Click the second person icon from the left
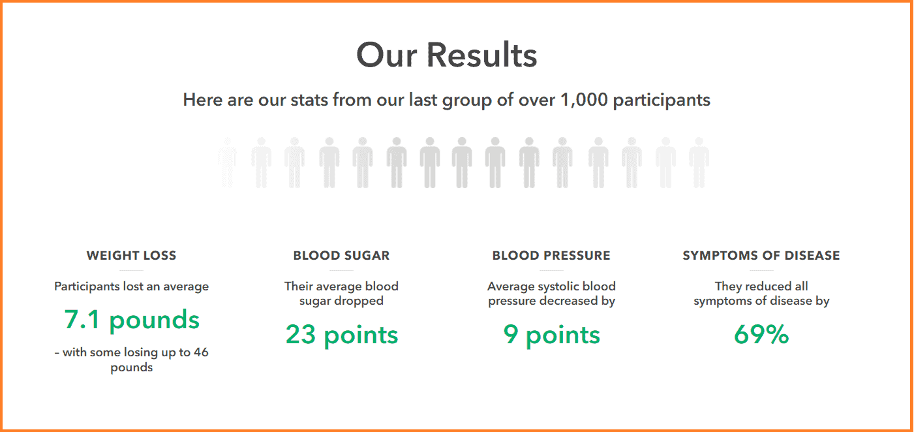Screen dimensions: 914x432 point(261,162)
